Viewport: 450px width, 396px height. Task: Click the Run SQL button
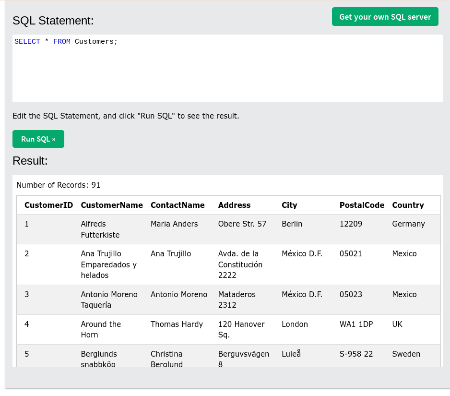(38, 139)
